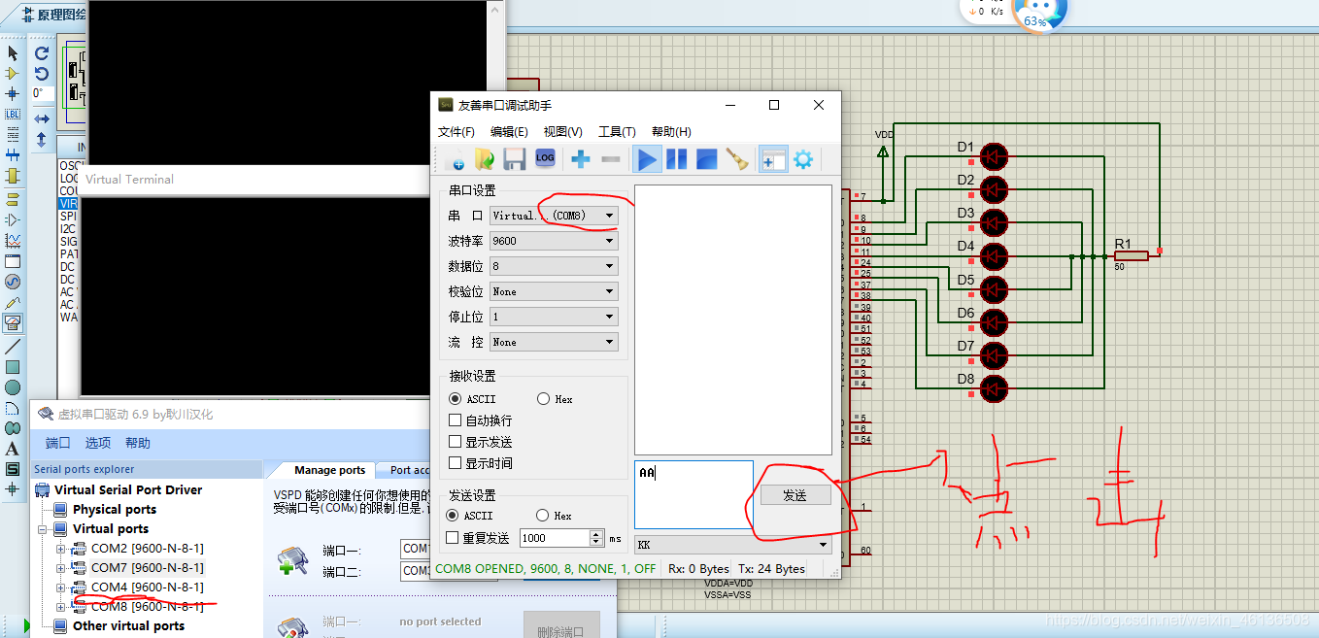
Task: Open the settings gear icon
Action: [802, 158]
